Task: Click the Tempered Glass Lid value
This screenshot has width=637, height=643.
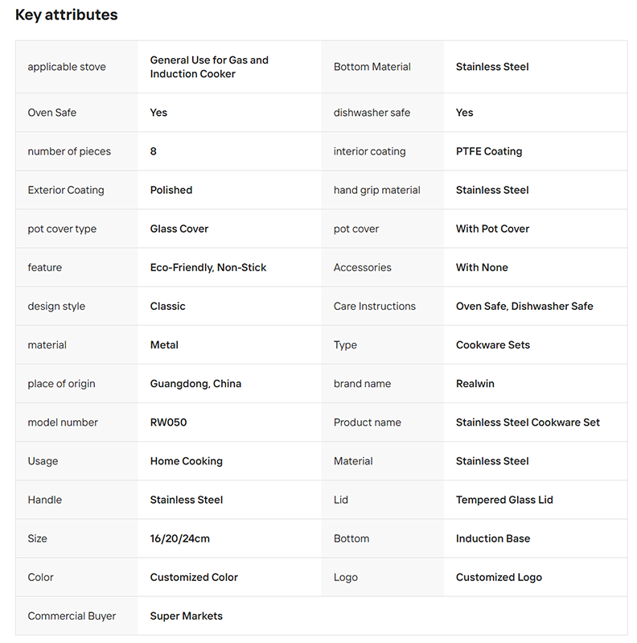Action: (x=504, y=500)
